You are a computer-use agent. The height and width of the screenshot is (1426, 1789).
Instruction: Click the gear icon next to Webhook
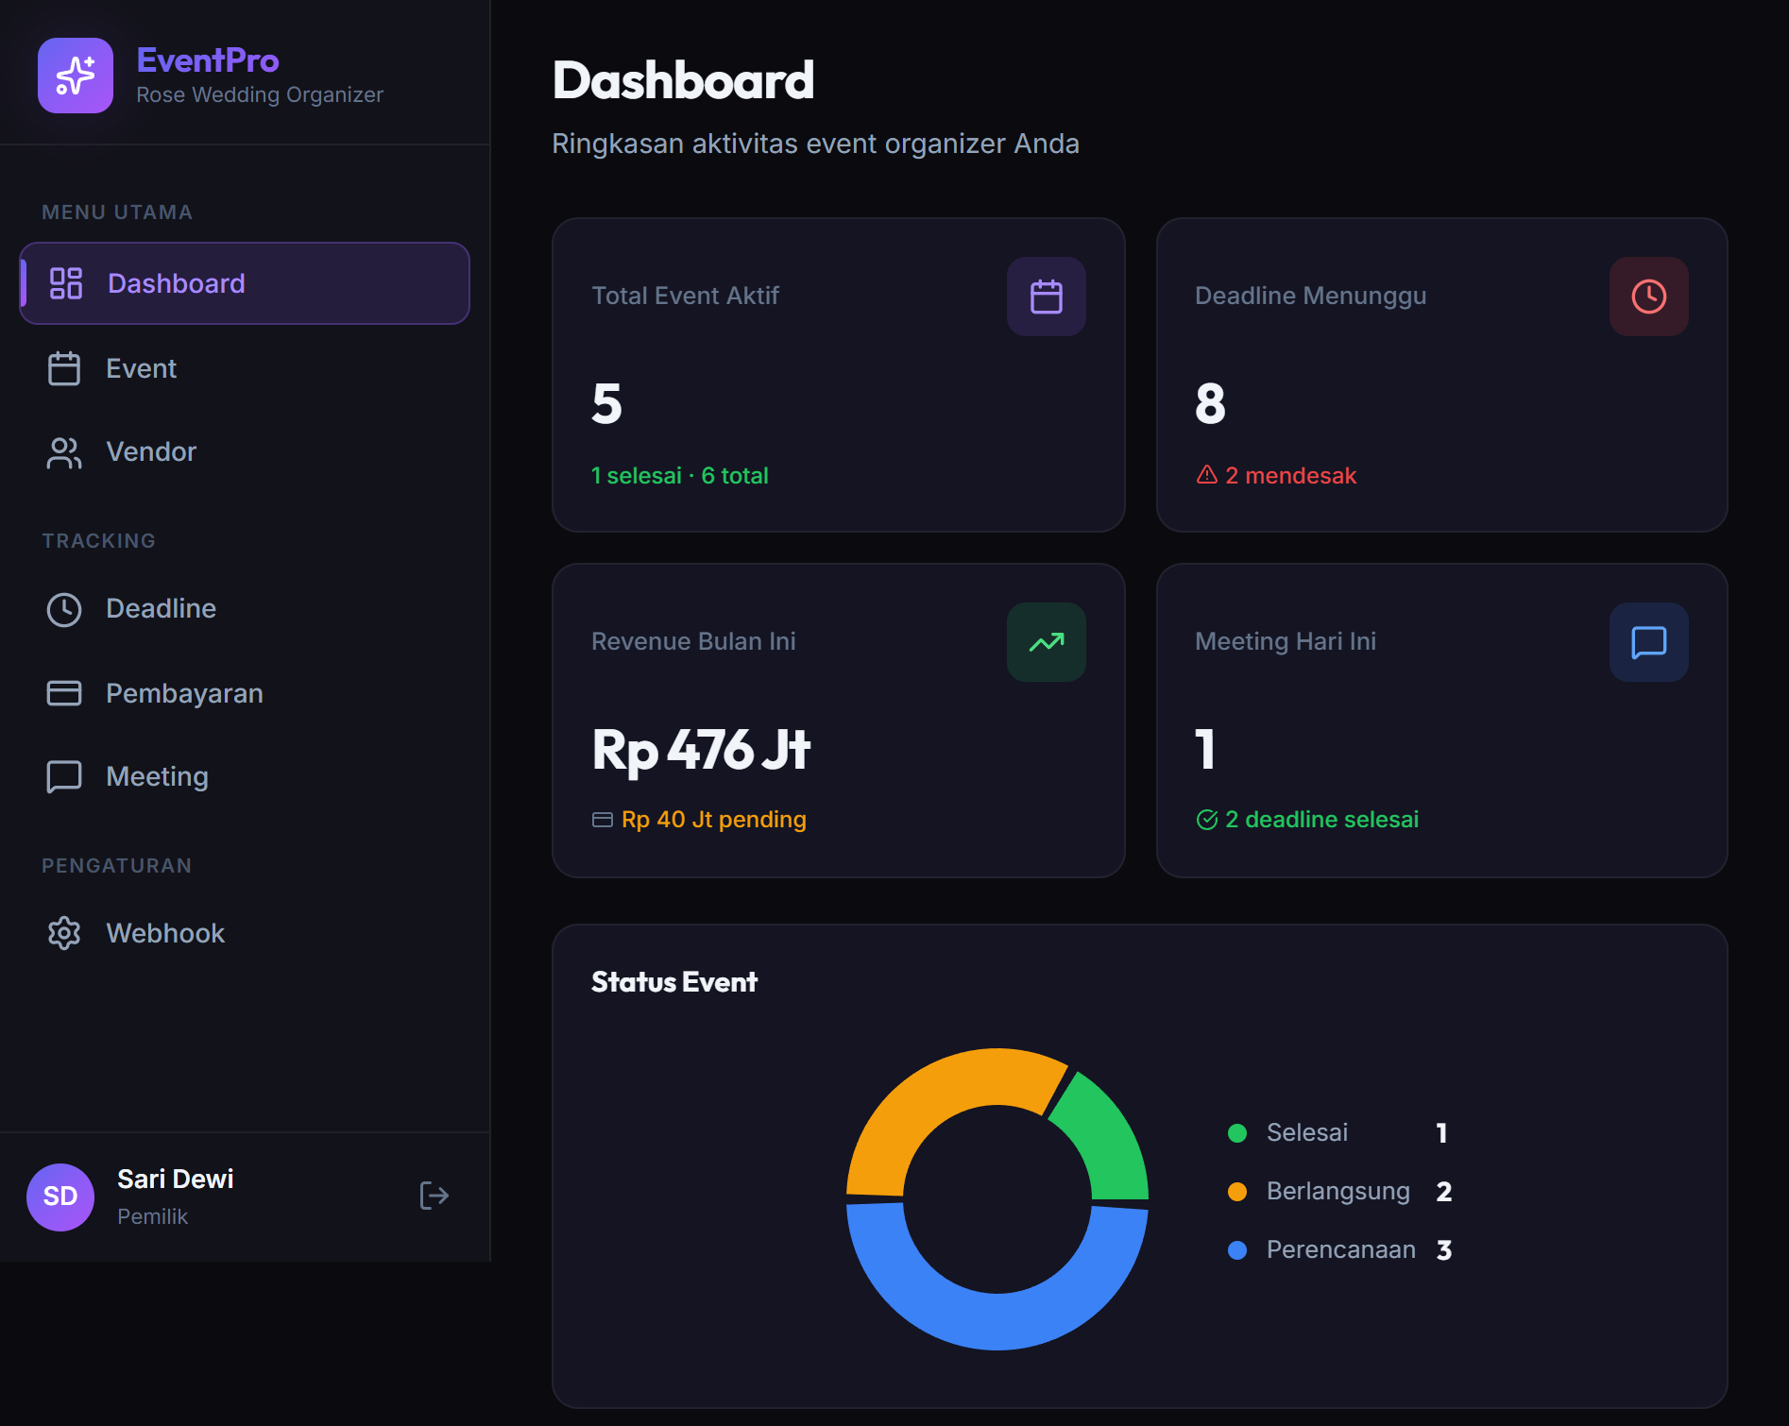[64, 933]
